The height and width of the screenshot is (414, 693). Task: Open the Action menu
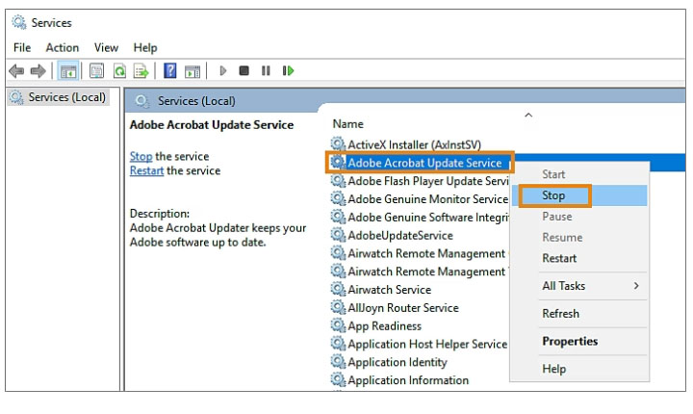coord(63,47)
